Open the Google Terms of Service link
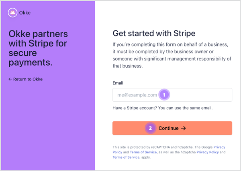This screenshot has width=241, height=171. tap(143, 152)
